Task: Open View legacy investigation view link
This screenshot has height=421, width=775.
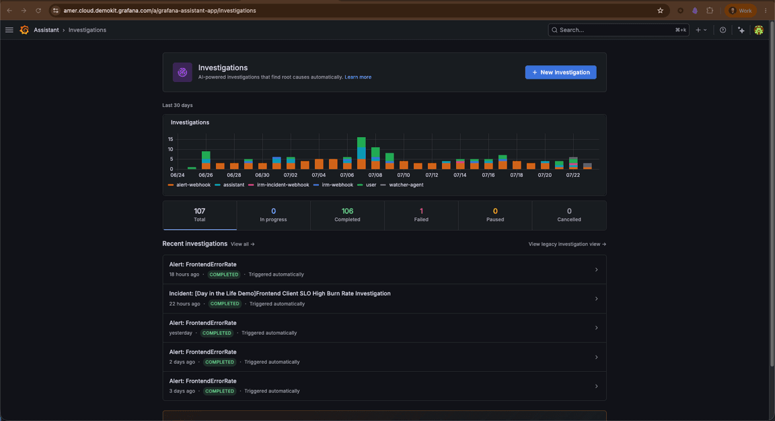Action: [x=567, y=244]
